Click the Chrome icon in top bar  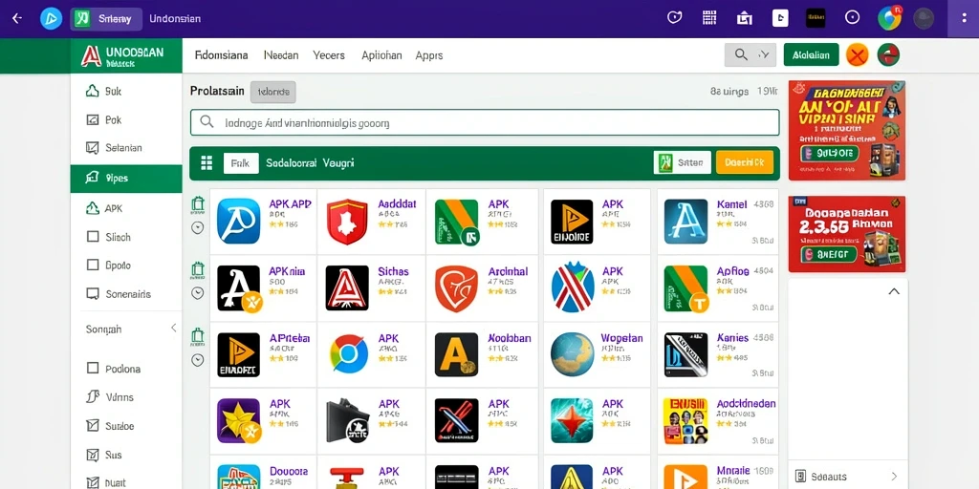[889, 18]
